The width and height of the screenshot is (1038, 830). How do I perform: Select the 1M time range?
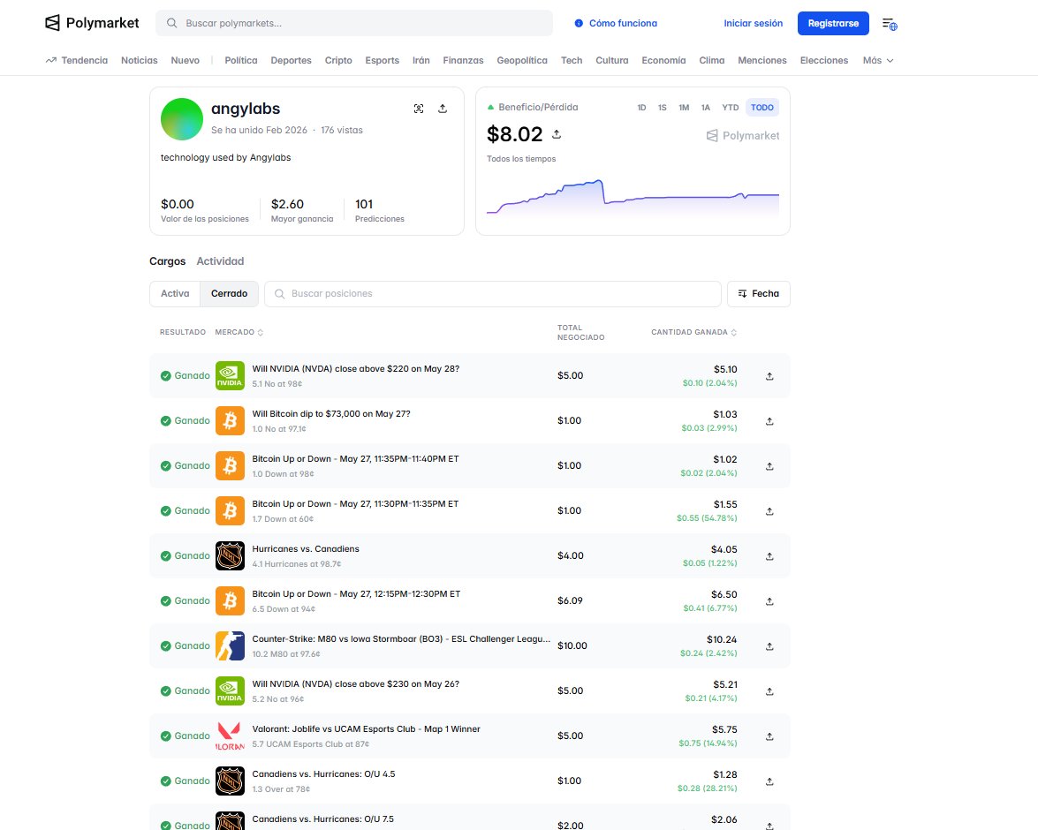pos(684,107)
